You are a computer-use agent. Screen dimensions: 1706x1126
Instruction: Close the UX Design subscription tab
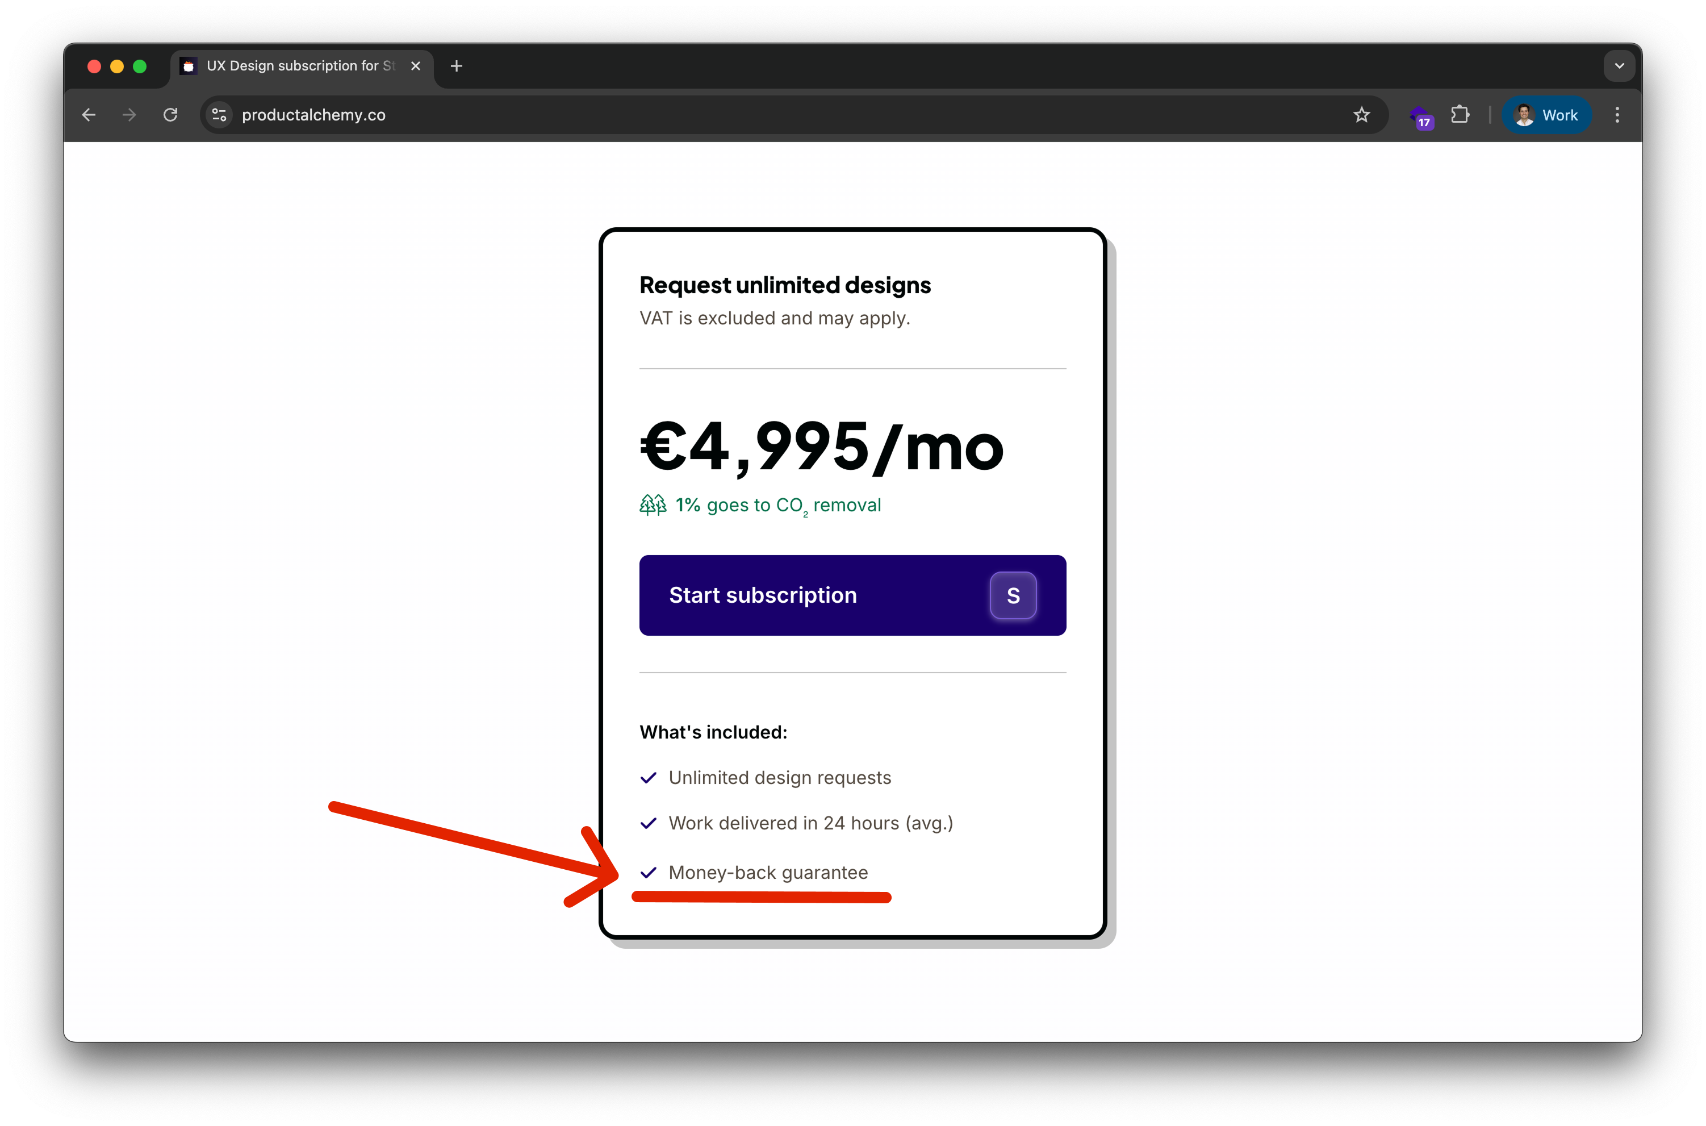coord(416,66)
